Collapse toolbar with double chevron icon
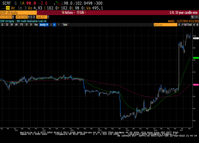This screenshot has height=143, width=199. [x=179, y=25]
